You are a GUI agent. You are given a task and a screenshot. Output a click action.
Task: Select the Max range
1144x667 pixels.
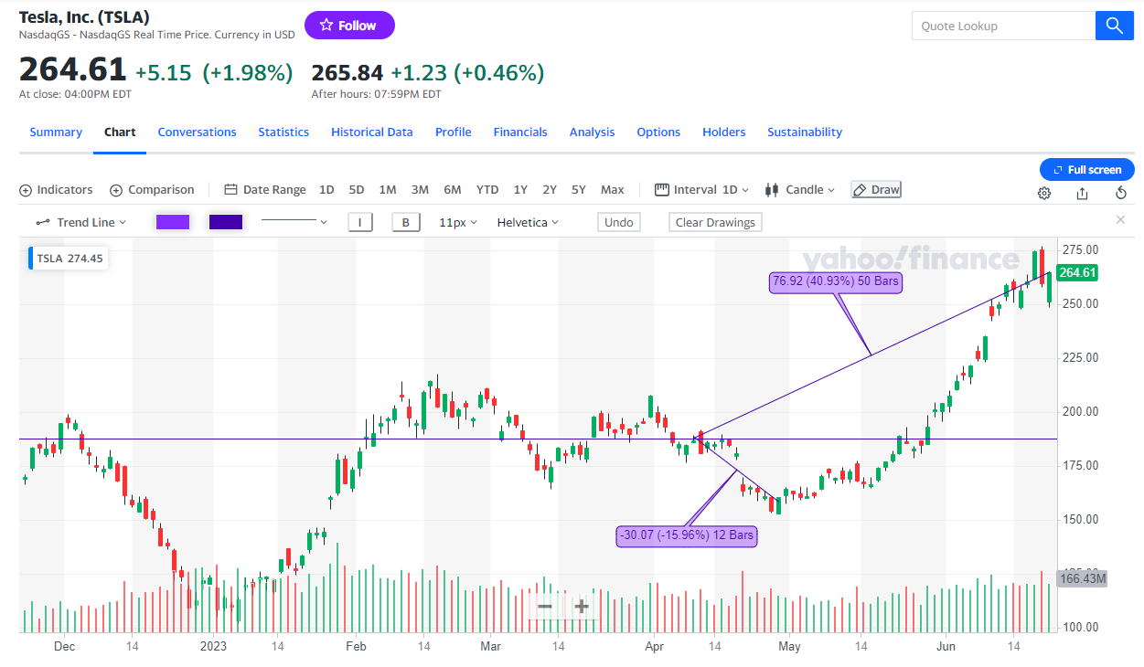pos(613,190)
